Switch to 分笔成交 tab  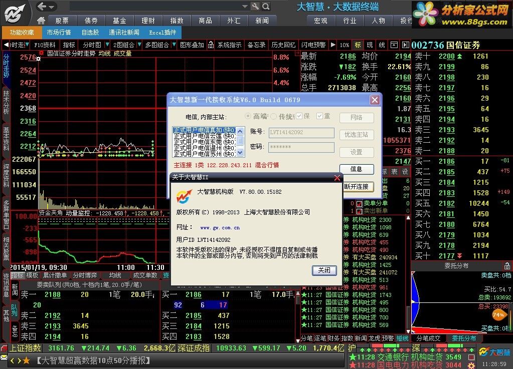[428, 338]
